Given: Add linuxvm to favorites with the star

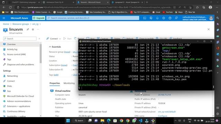Looking at the screenshot, I should click(33, 29).
